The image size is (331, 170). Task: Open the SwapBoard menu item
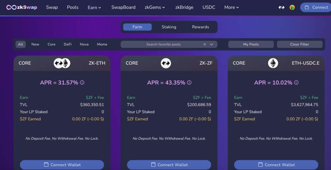(123, 7)
